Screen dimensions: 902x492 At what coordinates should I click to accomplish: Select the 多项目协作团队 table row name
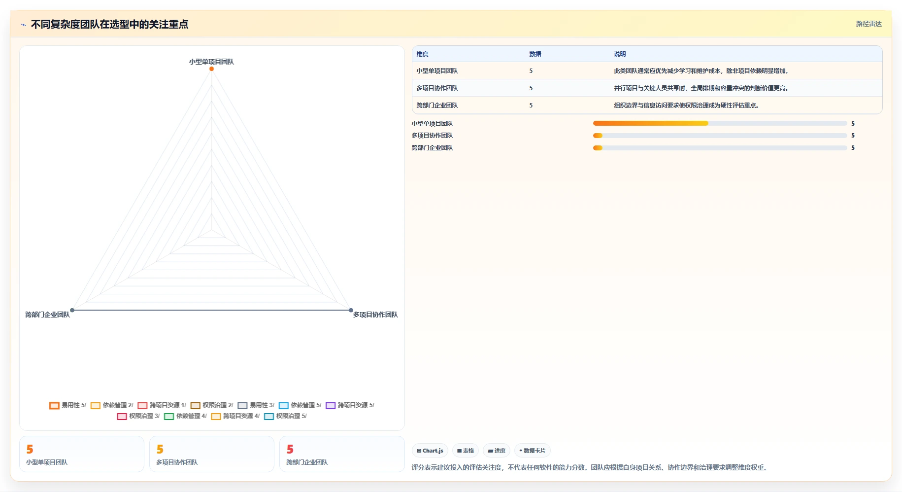[x=437, y=88]
